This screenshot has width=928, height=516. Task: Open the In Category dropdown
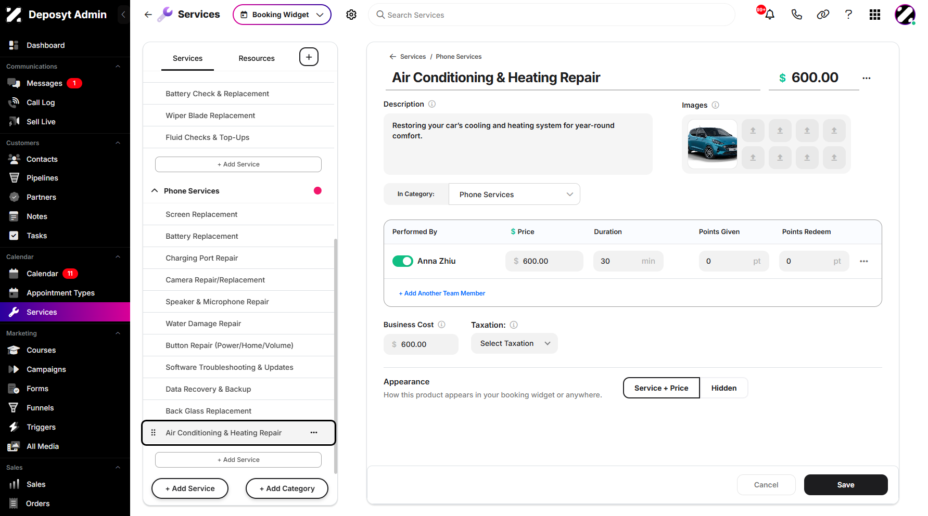coord(514,194)
